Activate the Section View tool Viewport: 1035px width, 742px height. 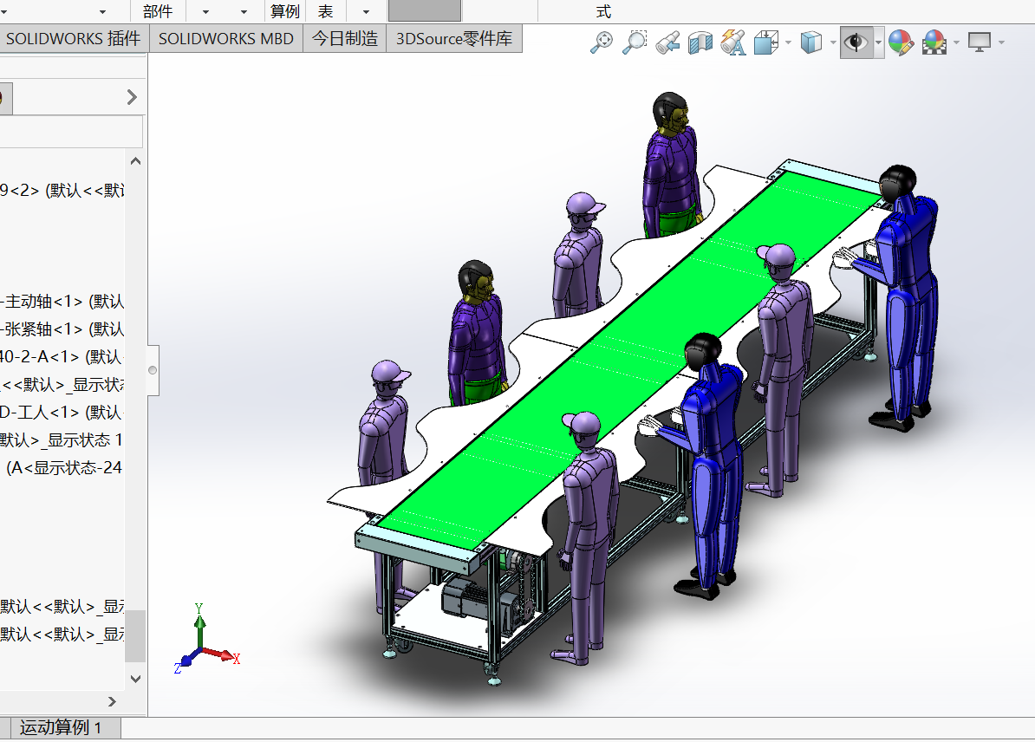(x=700, y=42)
